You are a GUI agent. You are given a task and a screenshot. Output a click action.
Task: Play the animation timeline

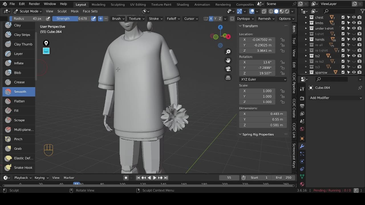tap(155, 178)
